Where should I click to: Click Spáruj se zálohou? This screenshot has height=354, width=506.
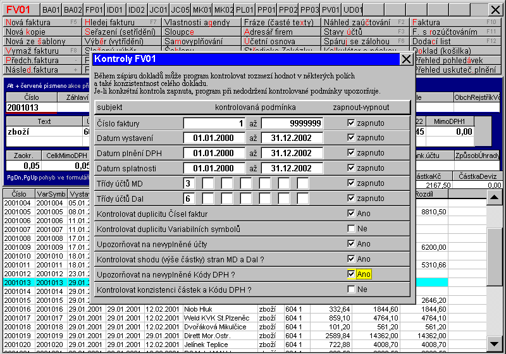pos(365,41)
